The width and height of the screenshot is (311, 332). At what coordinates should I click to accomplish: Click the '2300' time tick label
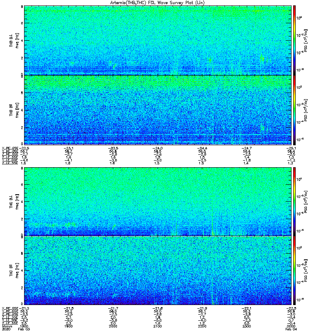[246, 326]
